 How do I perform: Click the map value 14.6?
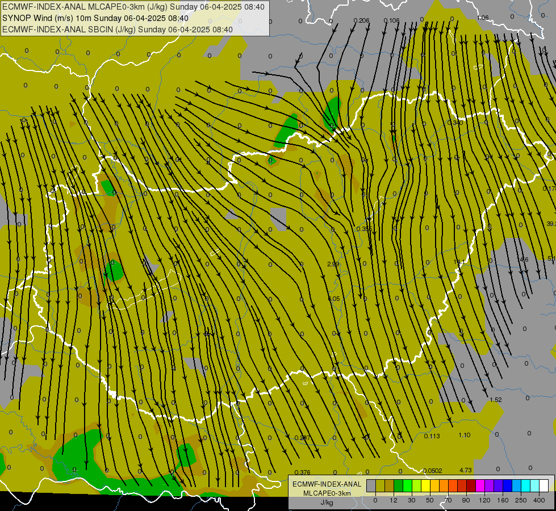click(x=522, y=259)
